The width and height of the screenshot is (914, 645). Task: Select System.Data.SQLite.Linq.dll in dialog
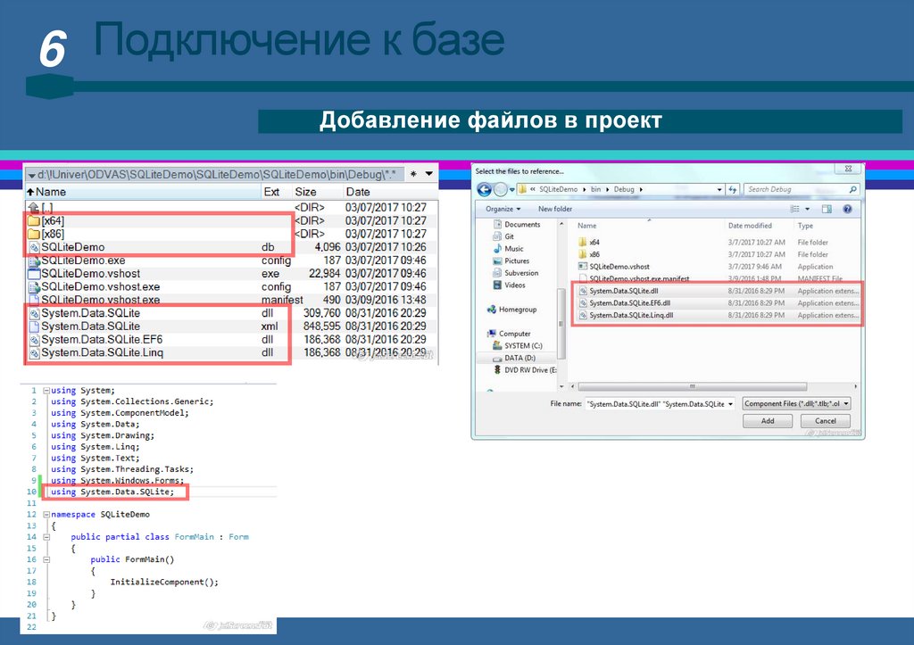[631, 315]
